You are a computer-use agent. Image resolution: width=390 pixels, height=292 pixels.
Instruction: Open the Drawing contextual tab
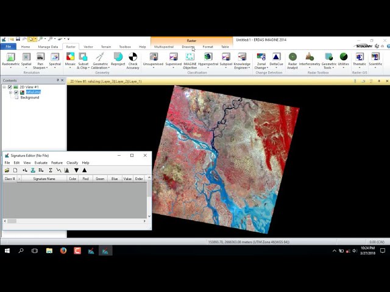point(188,47)
